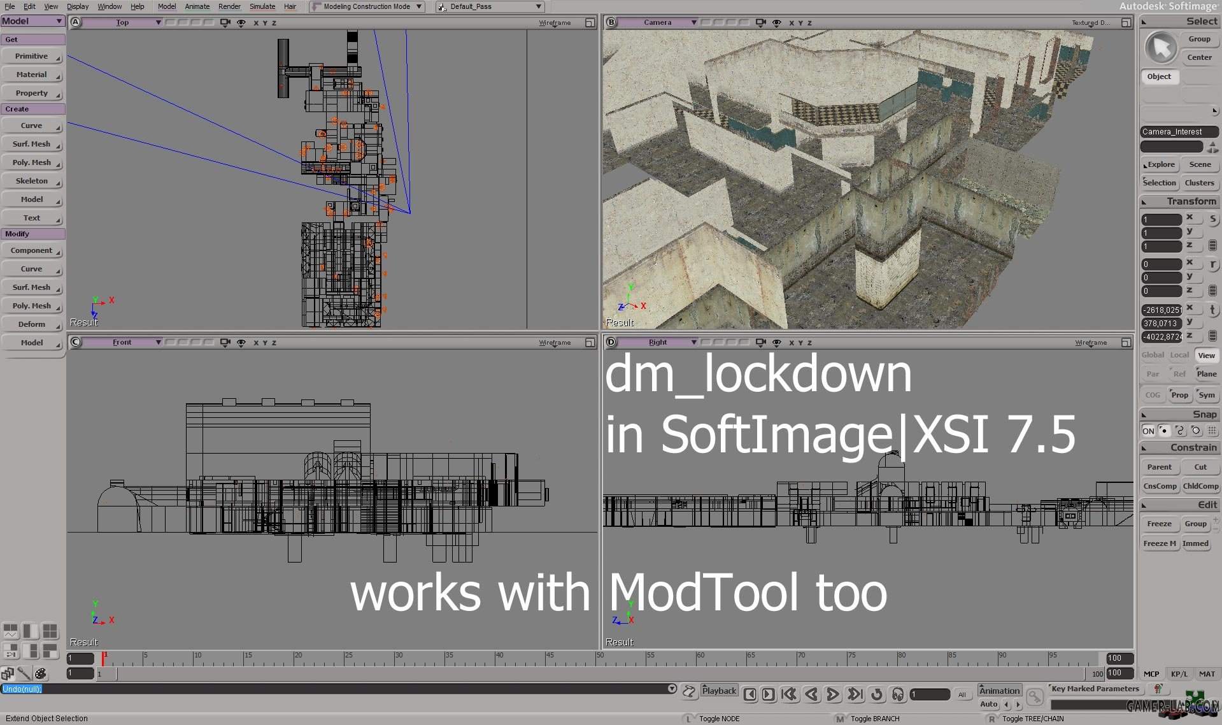
Task: Open the File menu
Action: point(10,6)
